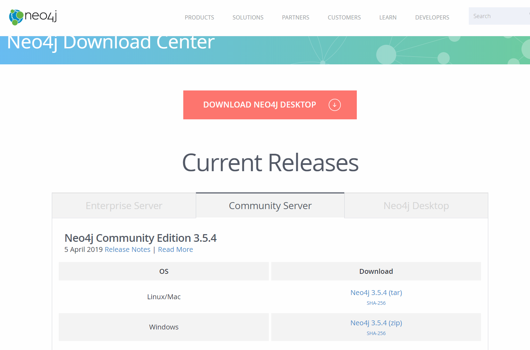View SHA-256 checksum for the zip download
Viewport: 530px width, 350px height.
pos(376,333)
